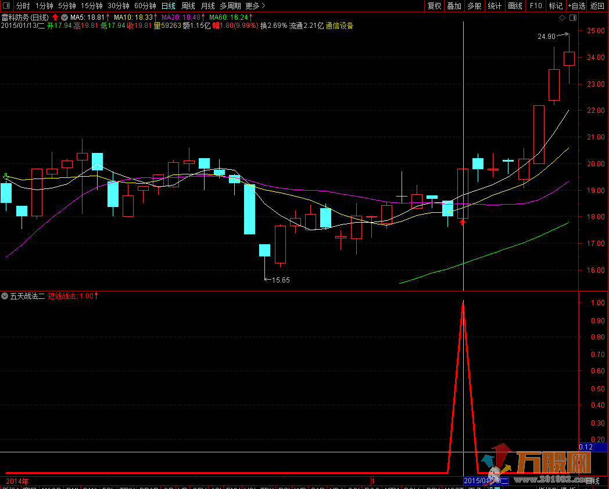This screenshot has height=489, width=609.
Task: Select the 月线 monthly chart tab
Action: coord(208,6)
